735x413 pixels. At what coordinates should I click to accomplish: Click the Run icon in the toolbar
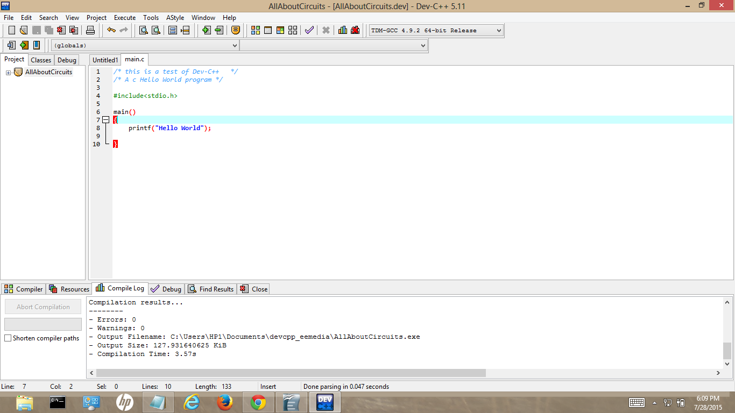[x=268, y=30]
